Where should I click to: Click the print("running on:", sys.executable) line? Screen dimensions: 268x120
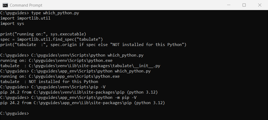coord(43,34)
